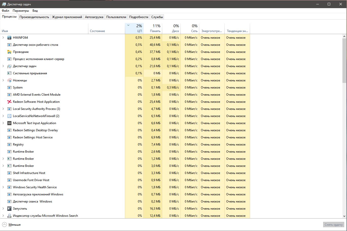Sort by the ЦП column header

[134, 28]
